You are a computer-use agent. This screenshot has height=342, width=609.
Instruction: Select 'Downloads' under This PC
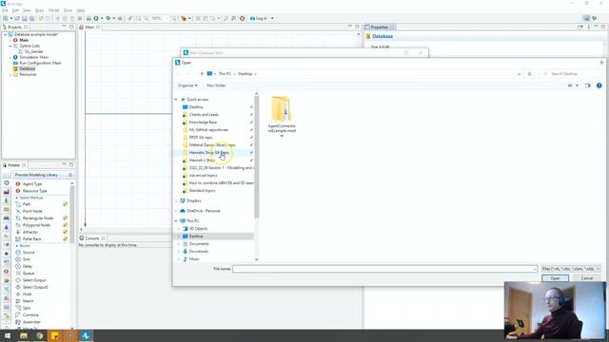198,251
